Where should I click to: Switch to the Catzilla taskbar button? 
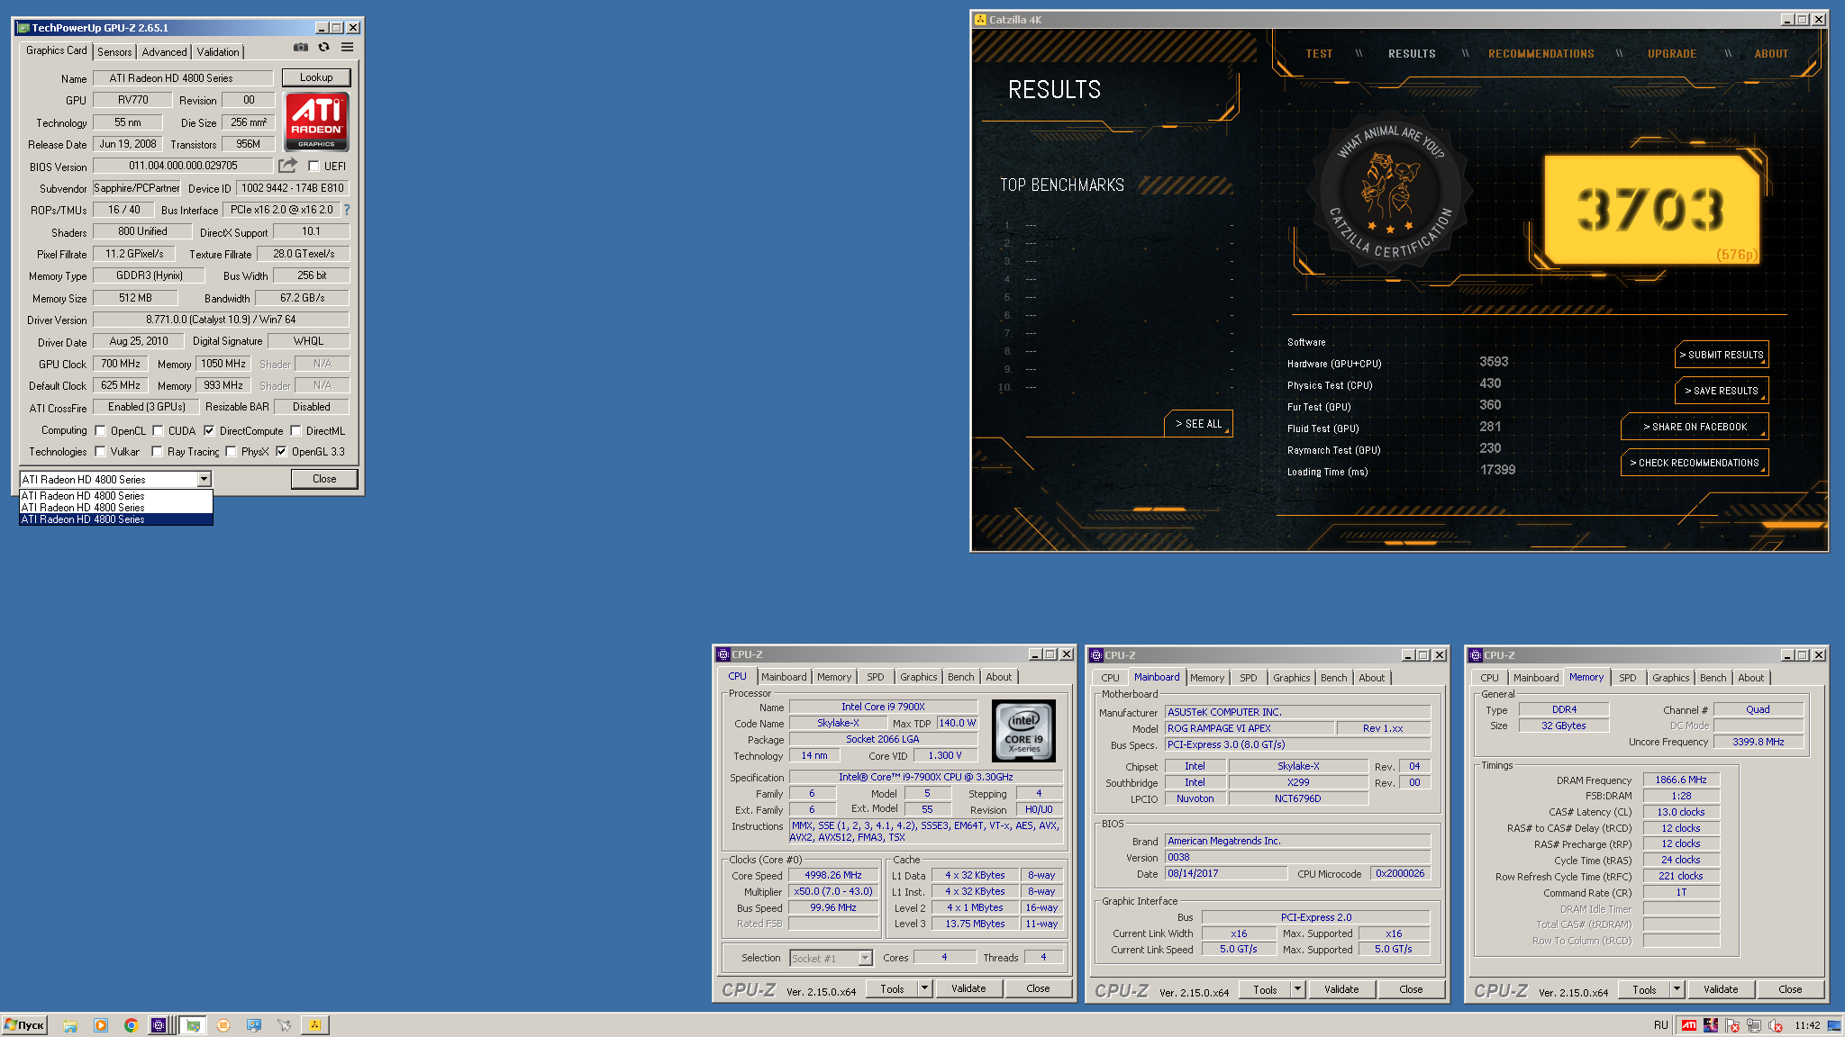tap(314, 1025)
